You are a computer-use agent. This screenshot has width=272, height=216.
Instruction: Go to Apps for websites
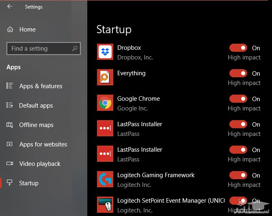coord(43,144)
